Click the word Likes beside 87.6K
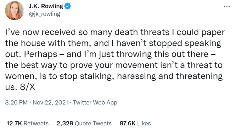The height and width of the screenshot is (130, 236). coord(144,123)
